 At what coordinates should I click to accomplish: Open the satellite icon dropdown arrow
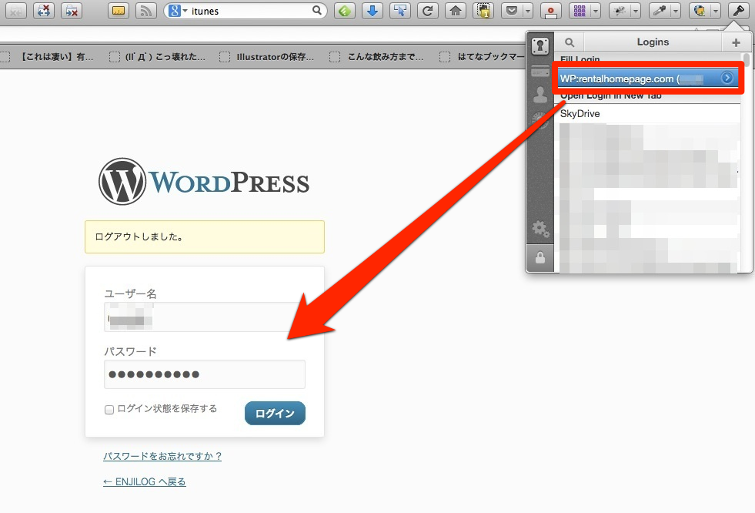click(636, 11)
